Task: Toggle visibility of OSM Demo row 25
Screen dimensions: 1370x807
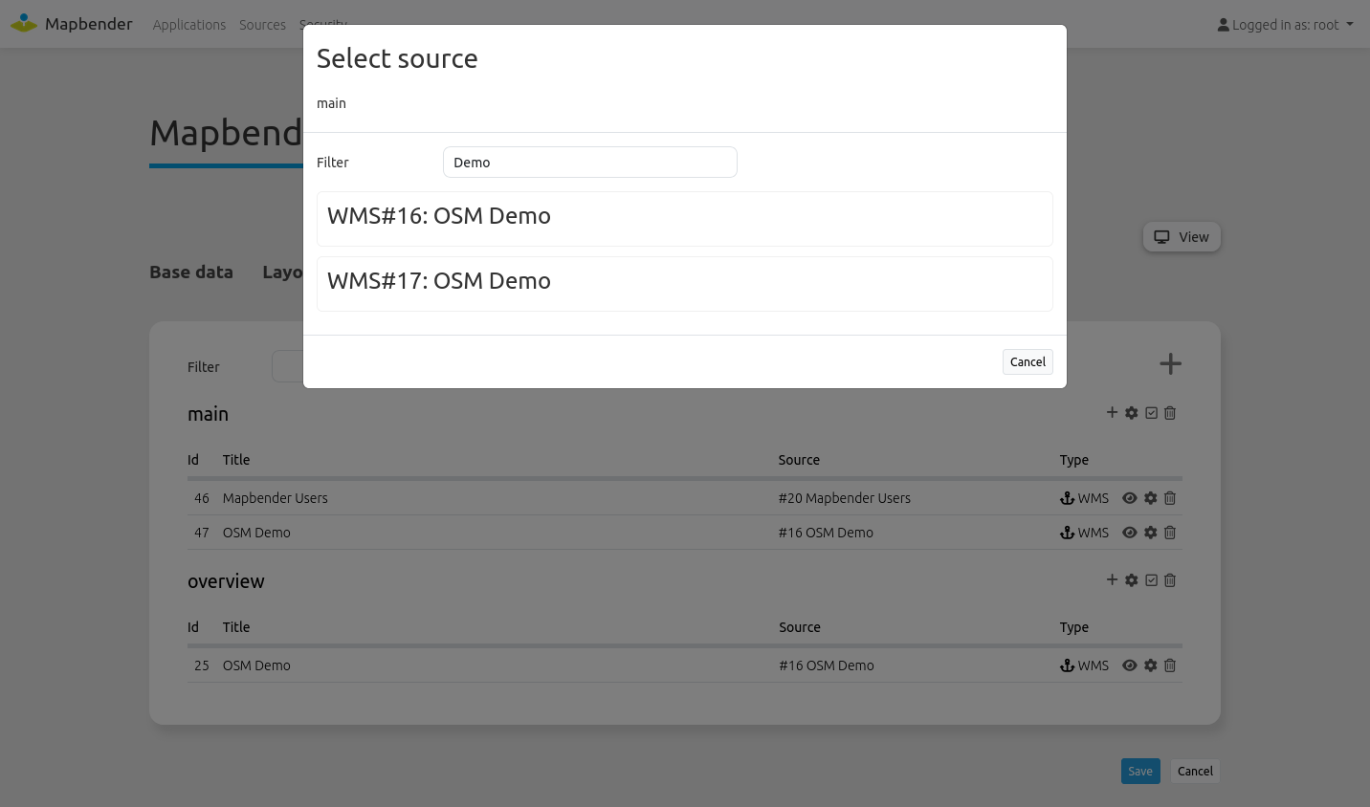Action: (1130, 665)
